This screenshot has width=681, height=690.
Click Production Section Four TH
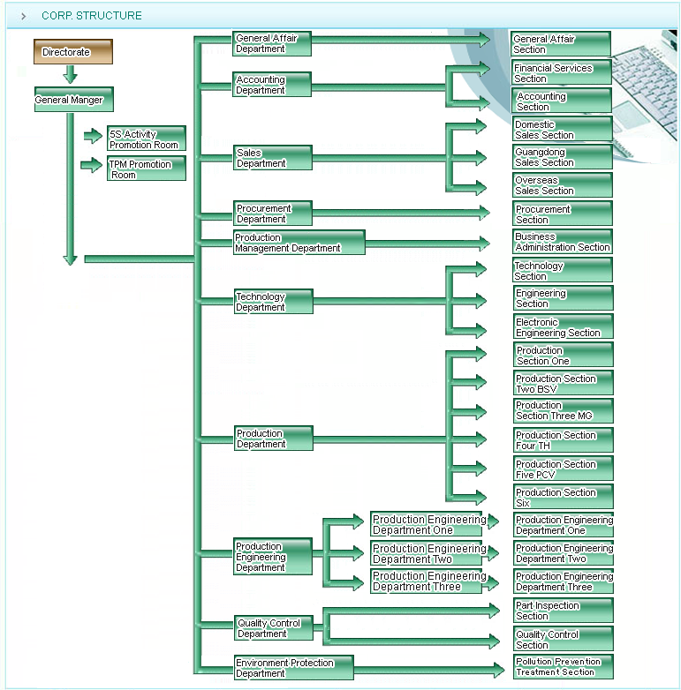coord(563,440)
